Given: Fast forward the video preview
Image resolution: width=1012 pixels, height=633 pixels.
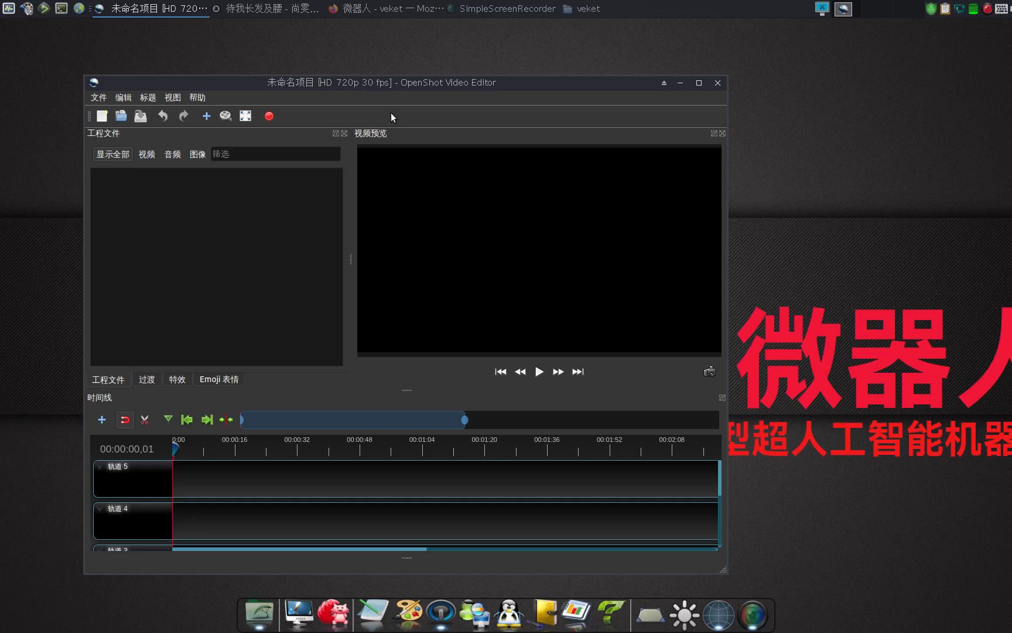Looking at the screenshot, I should [558, 372].
